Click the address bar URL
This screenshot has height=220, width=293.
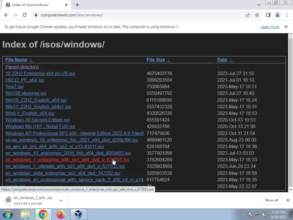pyautogui.click(x=72, y=15)
